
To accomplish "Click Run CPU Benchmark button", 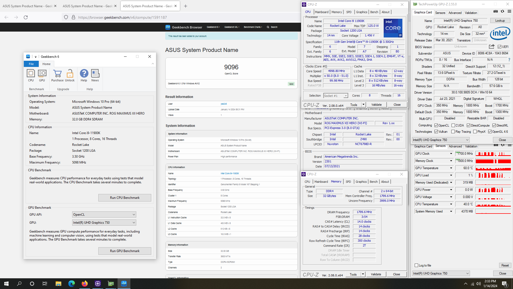I will (x=125, y=198).
